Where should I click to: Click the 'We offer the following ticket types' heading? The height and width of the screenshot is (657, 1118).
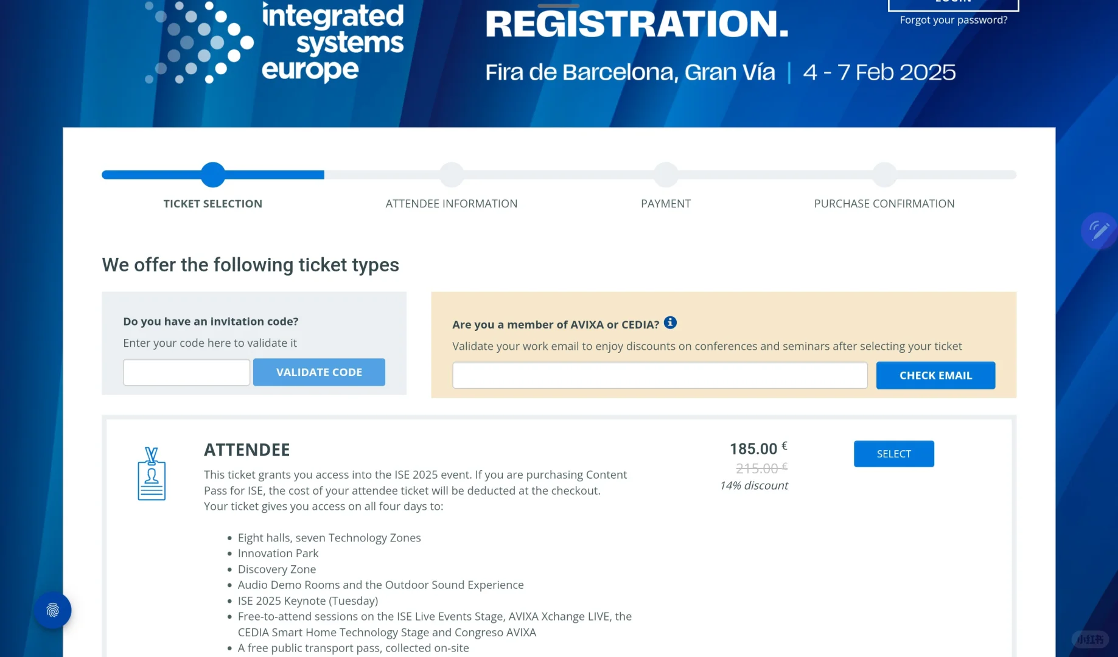[251, 265]
